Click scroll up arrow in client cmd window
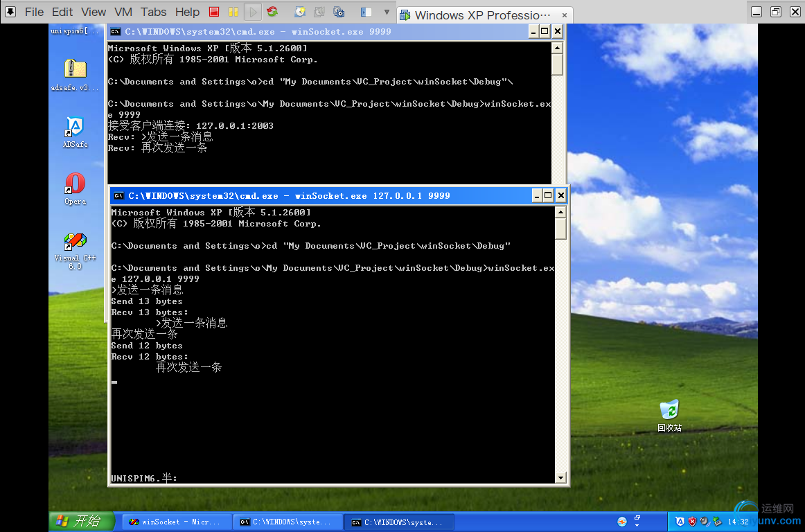The image size is (805, 532). (x=560, y=212)
